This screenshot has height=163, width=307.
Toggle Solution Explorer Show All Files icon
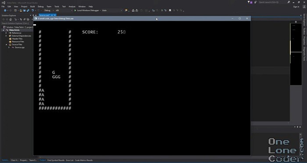[28, 19]
